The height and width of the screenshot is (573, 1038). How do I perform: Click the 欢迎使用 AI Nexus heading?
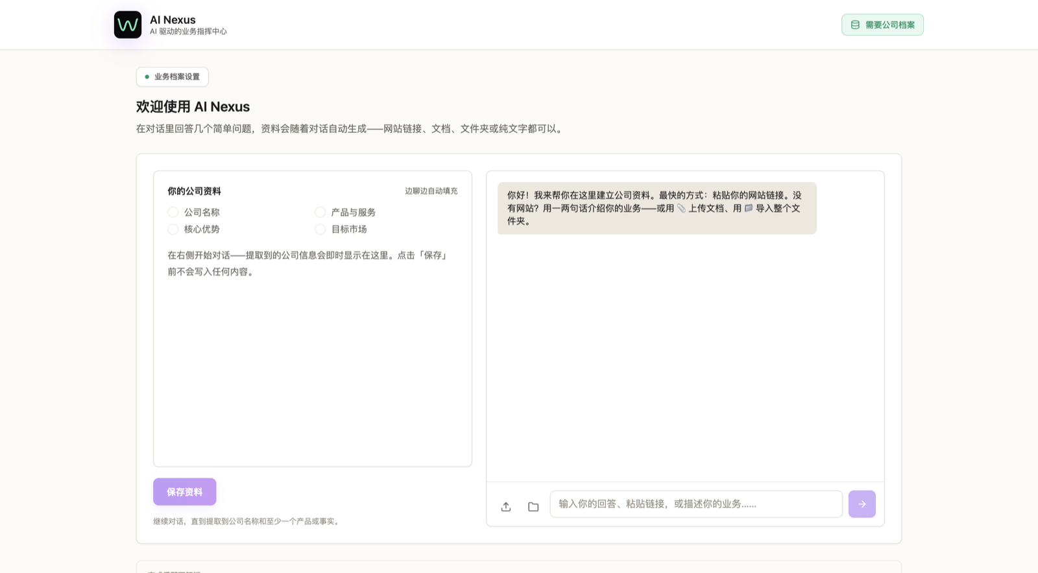[x=193, y=107]
